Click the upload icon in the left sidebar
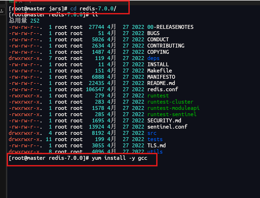 [x=2, y=11]
